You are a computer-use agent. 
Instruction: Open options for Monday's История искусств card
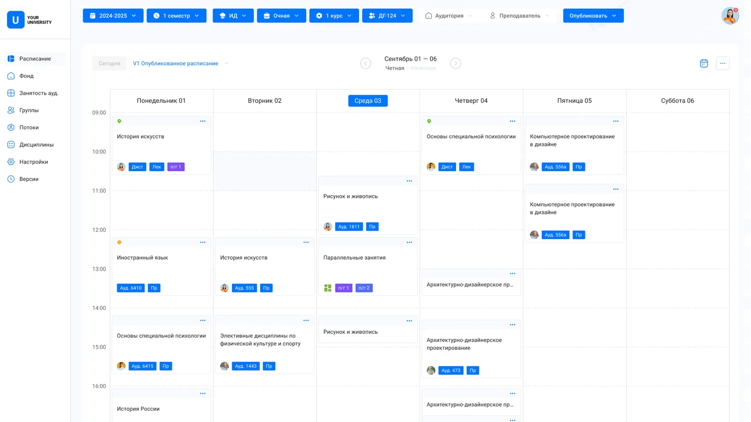[x=203, y=121]
